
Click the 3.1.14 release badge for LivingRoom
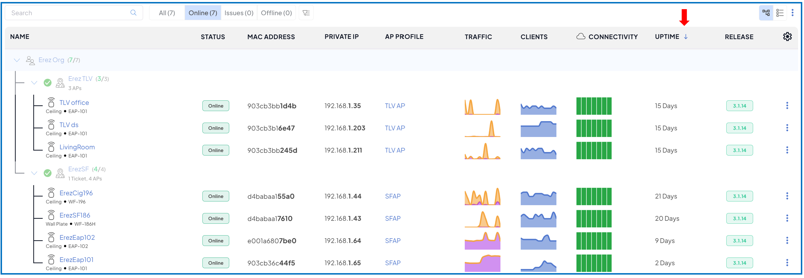pyautogui.click(x=739, y=150)
